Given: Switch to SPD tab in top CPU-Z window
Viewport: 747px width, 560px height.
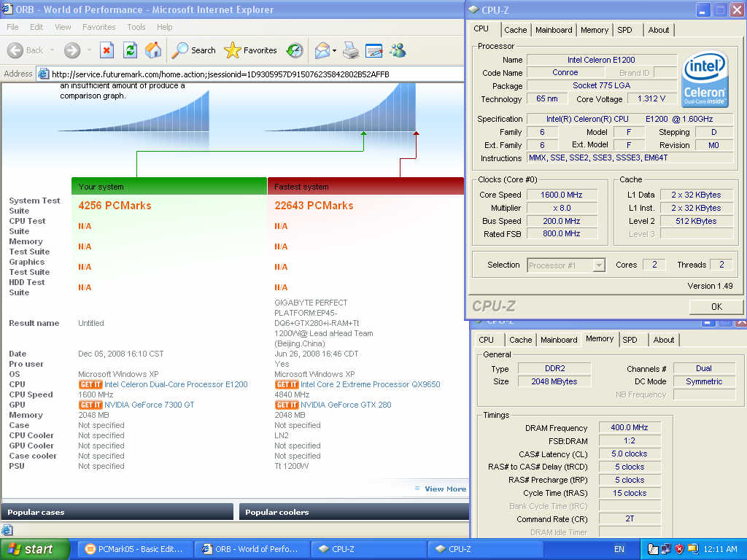Looking at the screenshot, I should click(x=624, y=30).
